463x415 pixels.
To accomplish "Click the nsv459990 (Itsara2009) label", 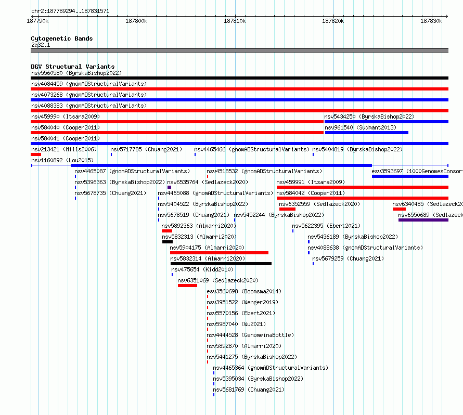I will point(66,116).
